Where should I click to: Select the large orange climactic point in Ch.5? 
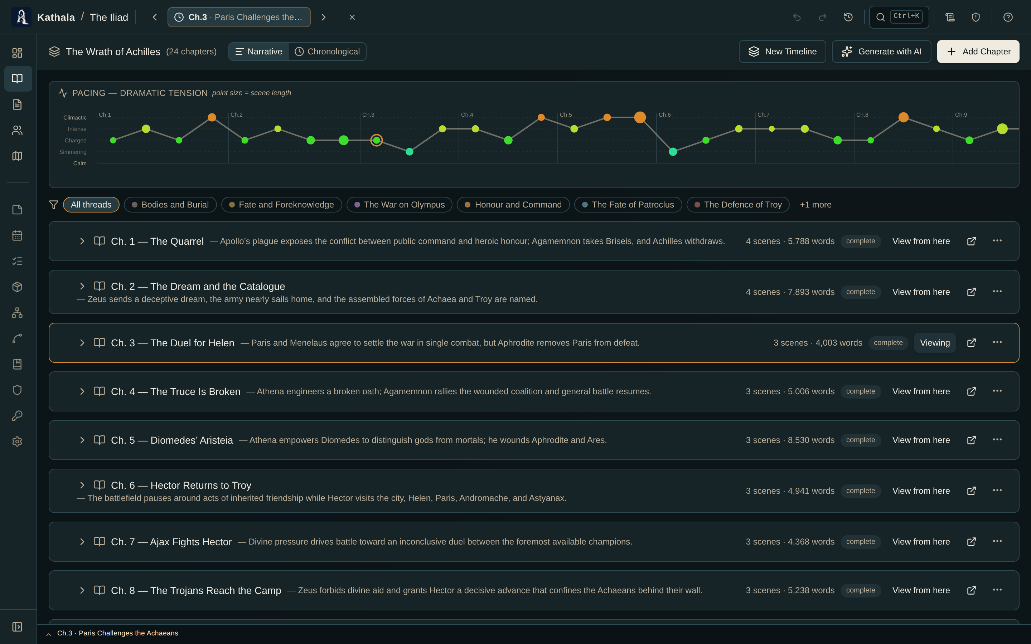(640, 117)
